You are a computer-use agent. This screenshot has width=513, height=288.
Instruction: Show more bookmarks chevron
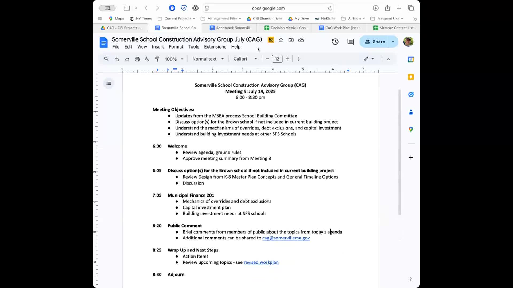click(415, 19)
